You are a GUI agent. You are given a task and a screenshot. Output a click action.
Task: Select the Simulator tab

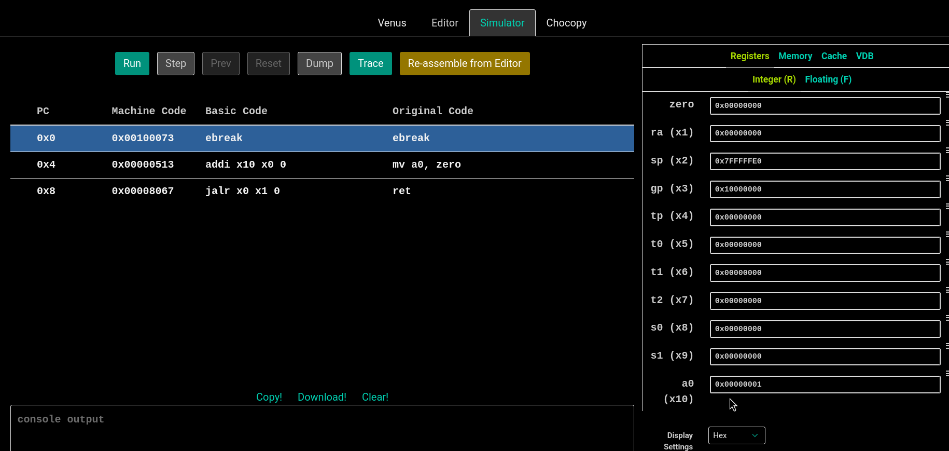tap(502, 23)
